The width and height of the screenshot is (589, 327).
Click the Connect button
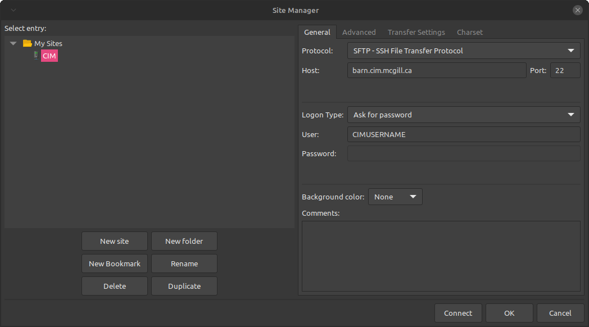457,313
